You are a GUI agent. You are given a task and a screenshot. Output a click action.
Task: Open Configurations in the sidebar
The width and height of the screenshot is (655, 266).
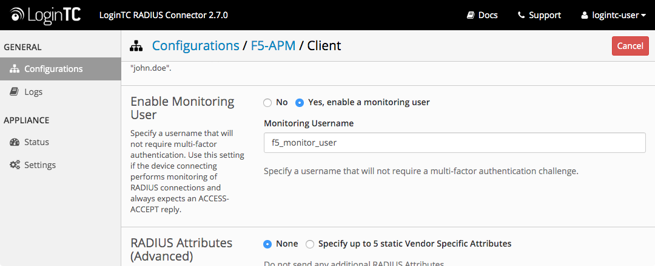61,69
